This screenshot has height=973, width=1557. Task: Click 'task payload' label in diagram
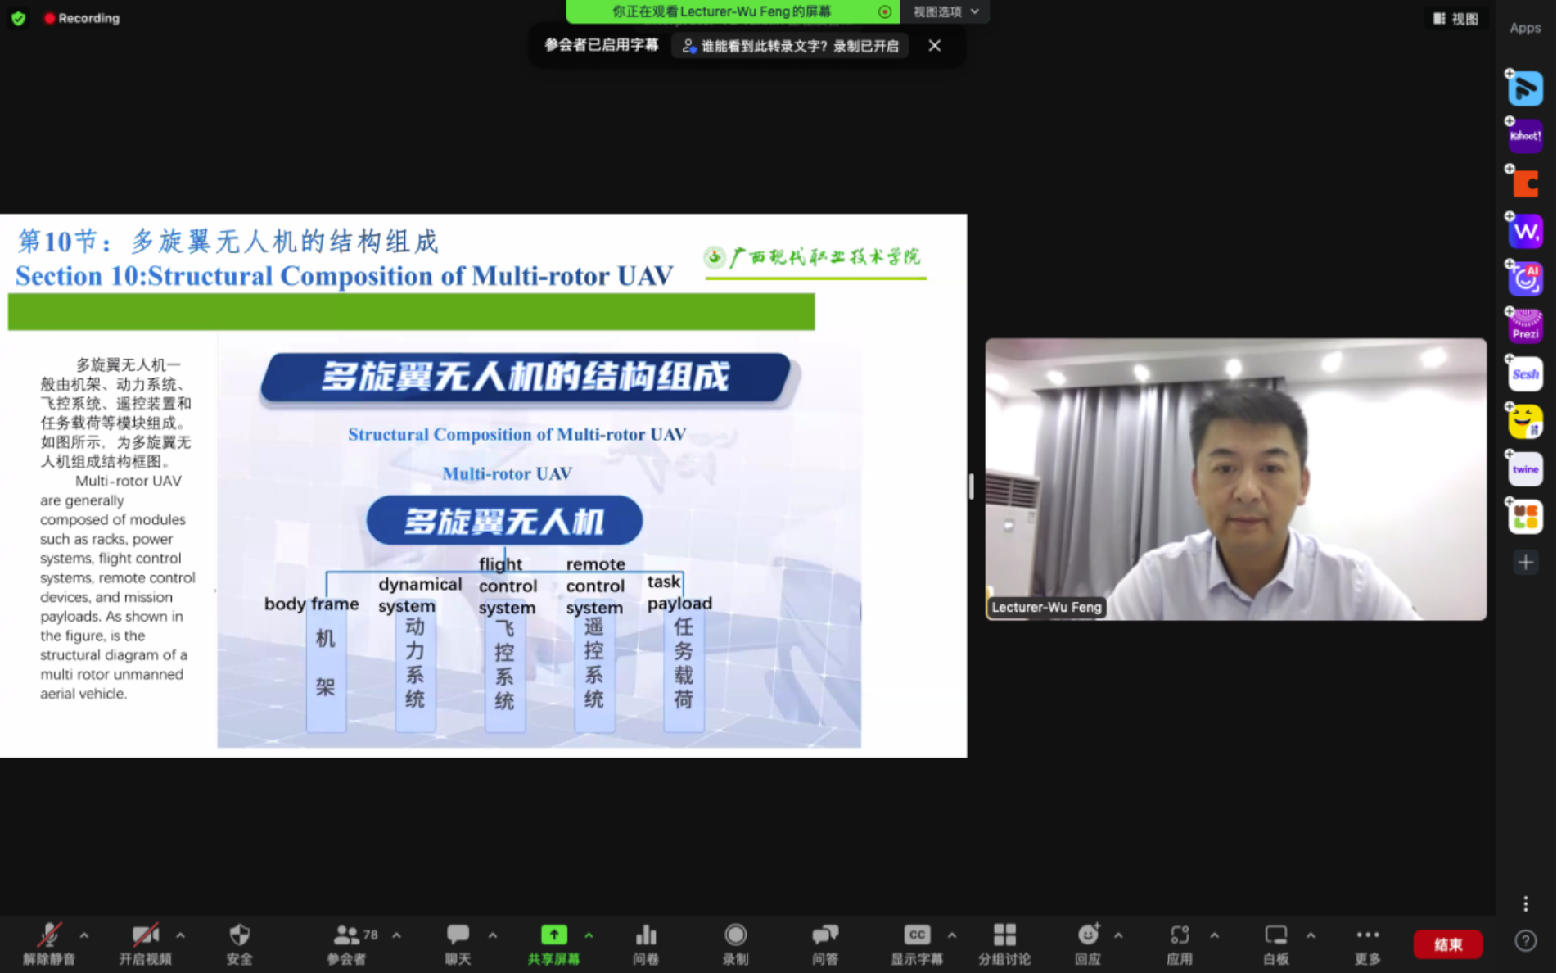(679, 592)
